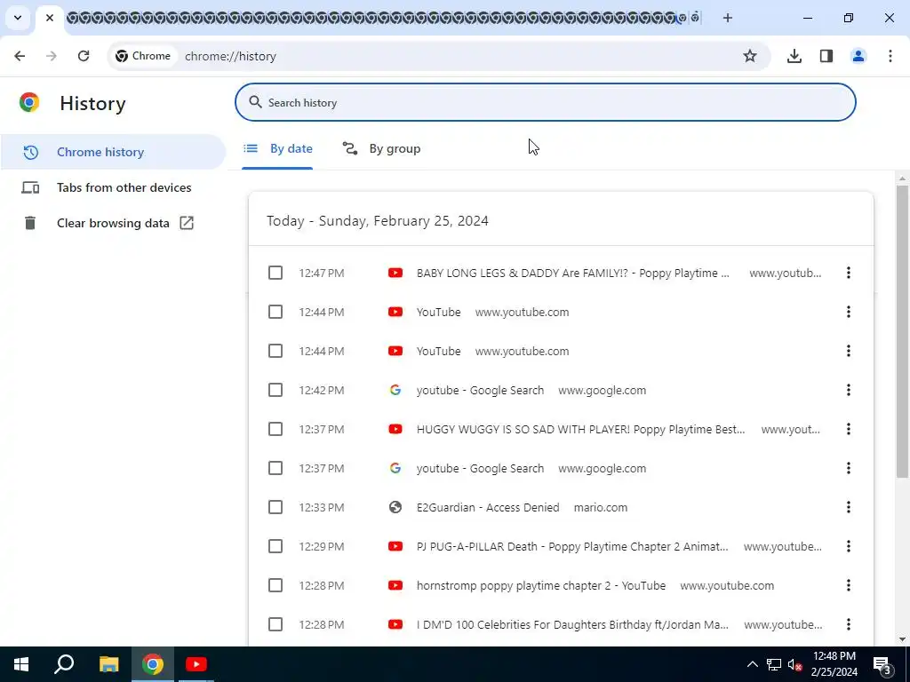Check the HUGGY WUGGY entry checkbox
Screen dimensions: 910x682
275,429
